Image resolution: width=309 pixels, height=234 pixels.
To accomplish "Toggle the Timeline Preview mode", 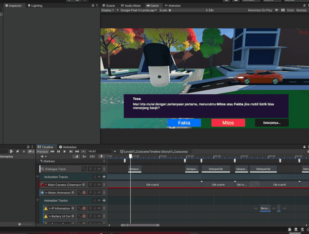I will tap(42, 152).
